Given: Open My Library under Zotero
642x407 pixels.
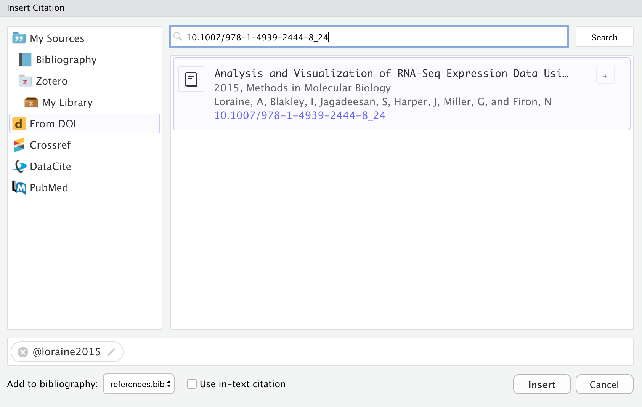Looking at the screenshot, I should click(67, 102).
